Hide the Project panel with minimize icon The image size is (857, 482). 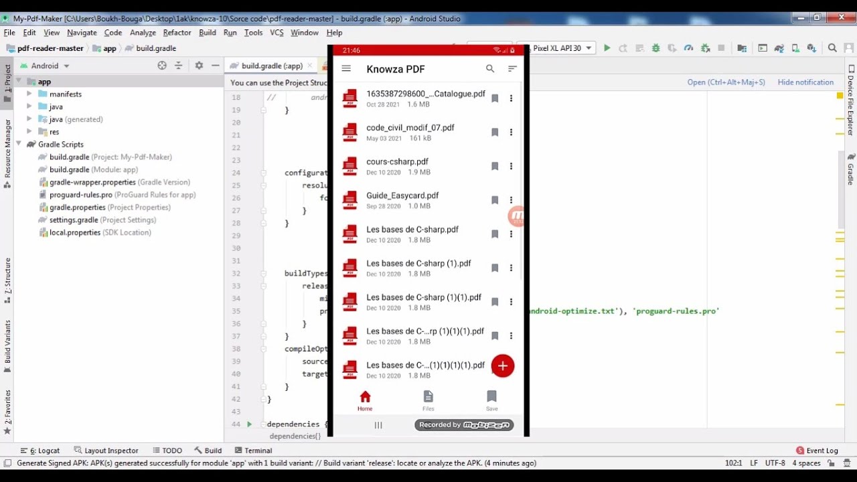tap(215, 66)
